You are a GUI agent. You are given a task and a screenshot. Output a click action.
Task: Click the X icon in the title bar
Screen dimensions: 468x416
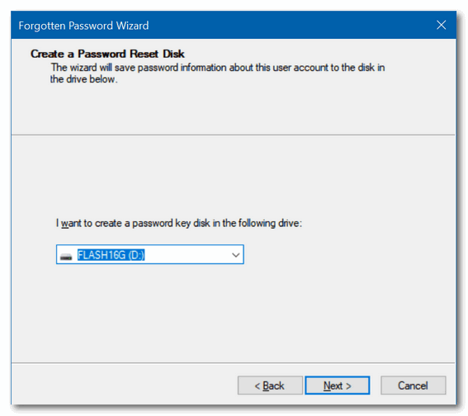(x=441, y=25)
